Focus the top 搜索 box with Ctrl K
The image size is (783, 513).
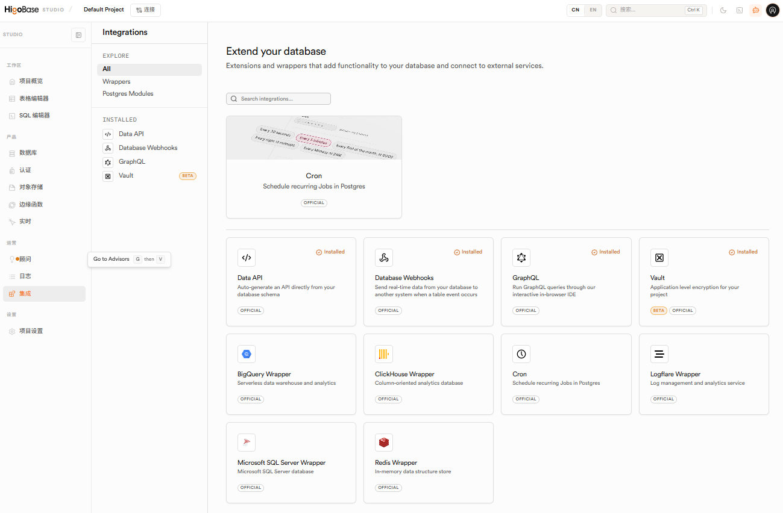coord(656,10)
